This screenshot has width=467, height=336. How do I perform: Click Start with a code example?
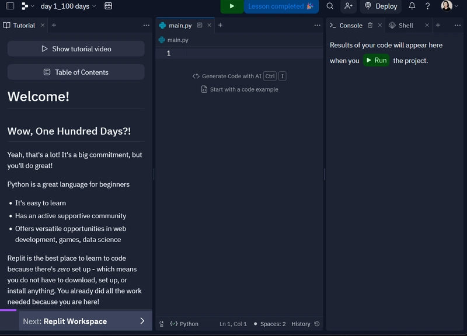(240, 89)
